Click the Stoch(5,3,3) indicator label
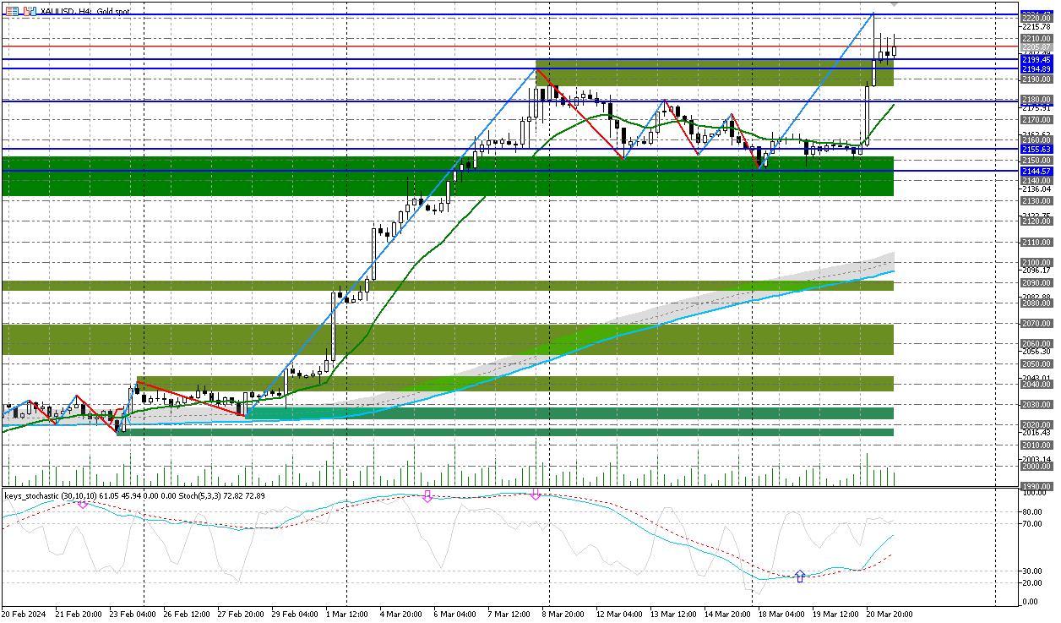This screenshot has width=1061, height=623. tap(199, 495)
